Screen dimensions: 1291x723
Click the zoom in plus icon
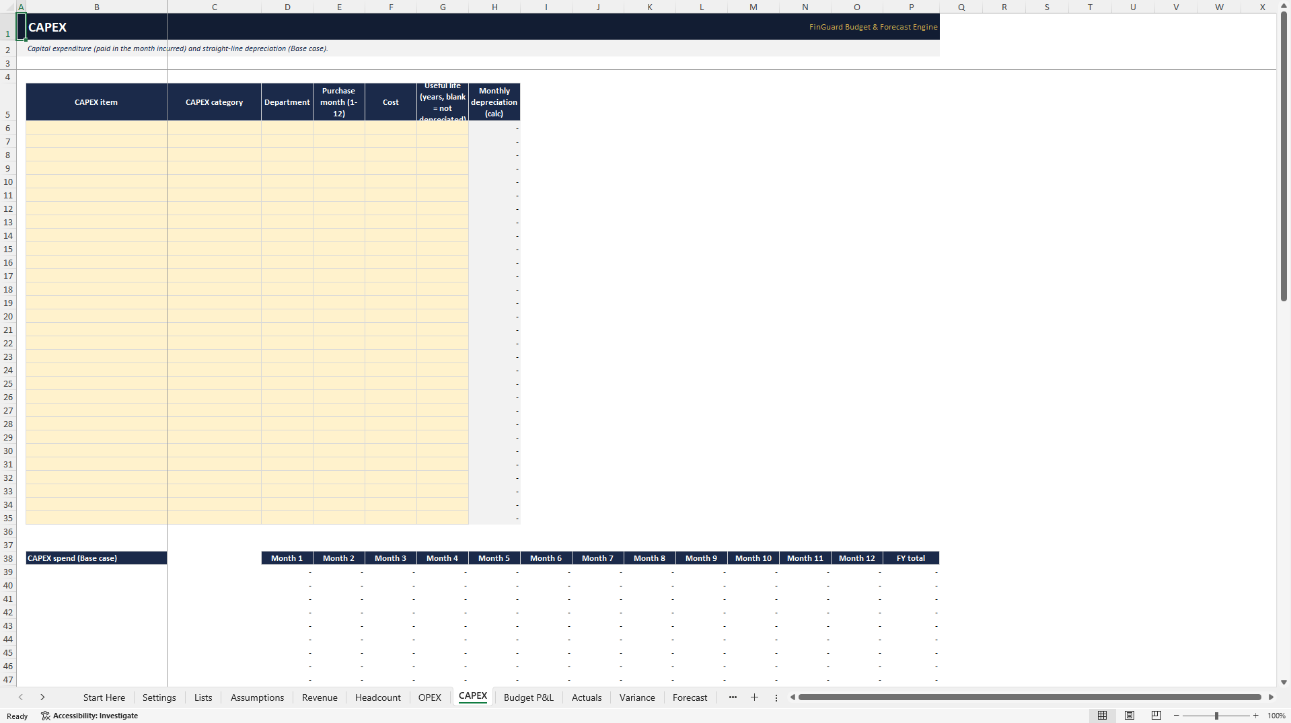point(1255,716)
